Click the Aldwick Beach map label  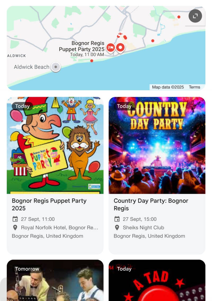(32, 67)
